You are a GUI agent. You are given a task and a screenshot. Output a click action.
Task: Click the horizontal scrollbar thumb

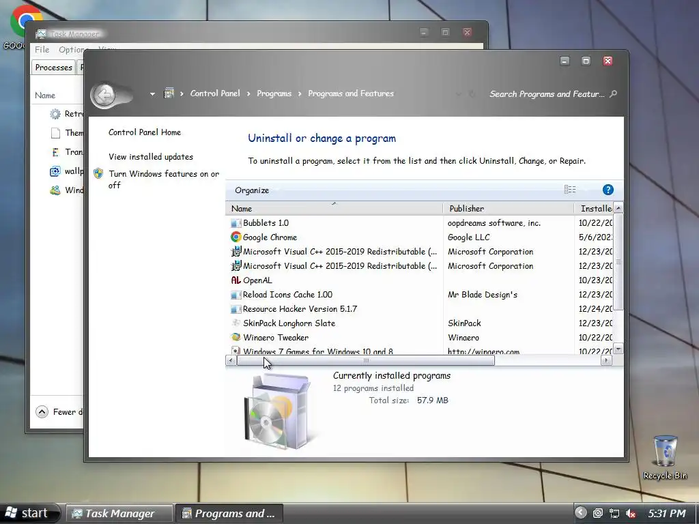(366, 360)
